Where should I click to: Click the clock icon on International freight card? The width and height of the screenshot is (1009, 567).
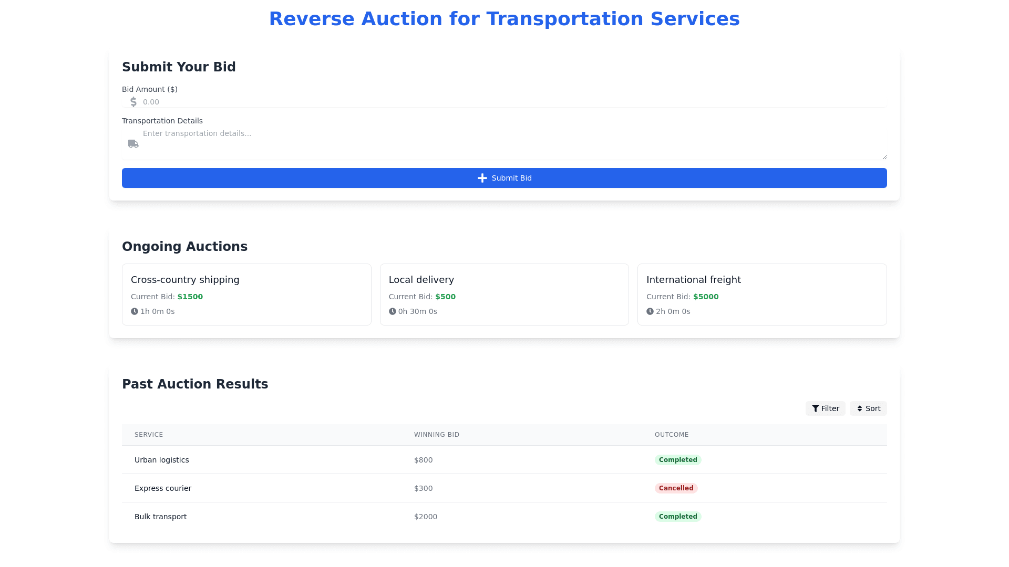(x=650, y=311)
